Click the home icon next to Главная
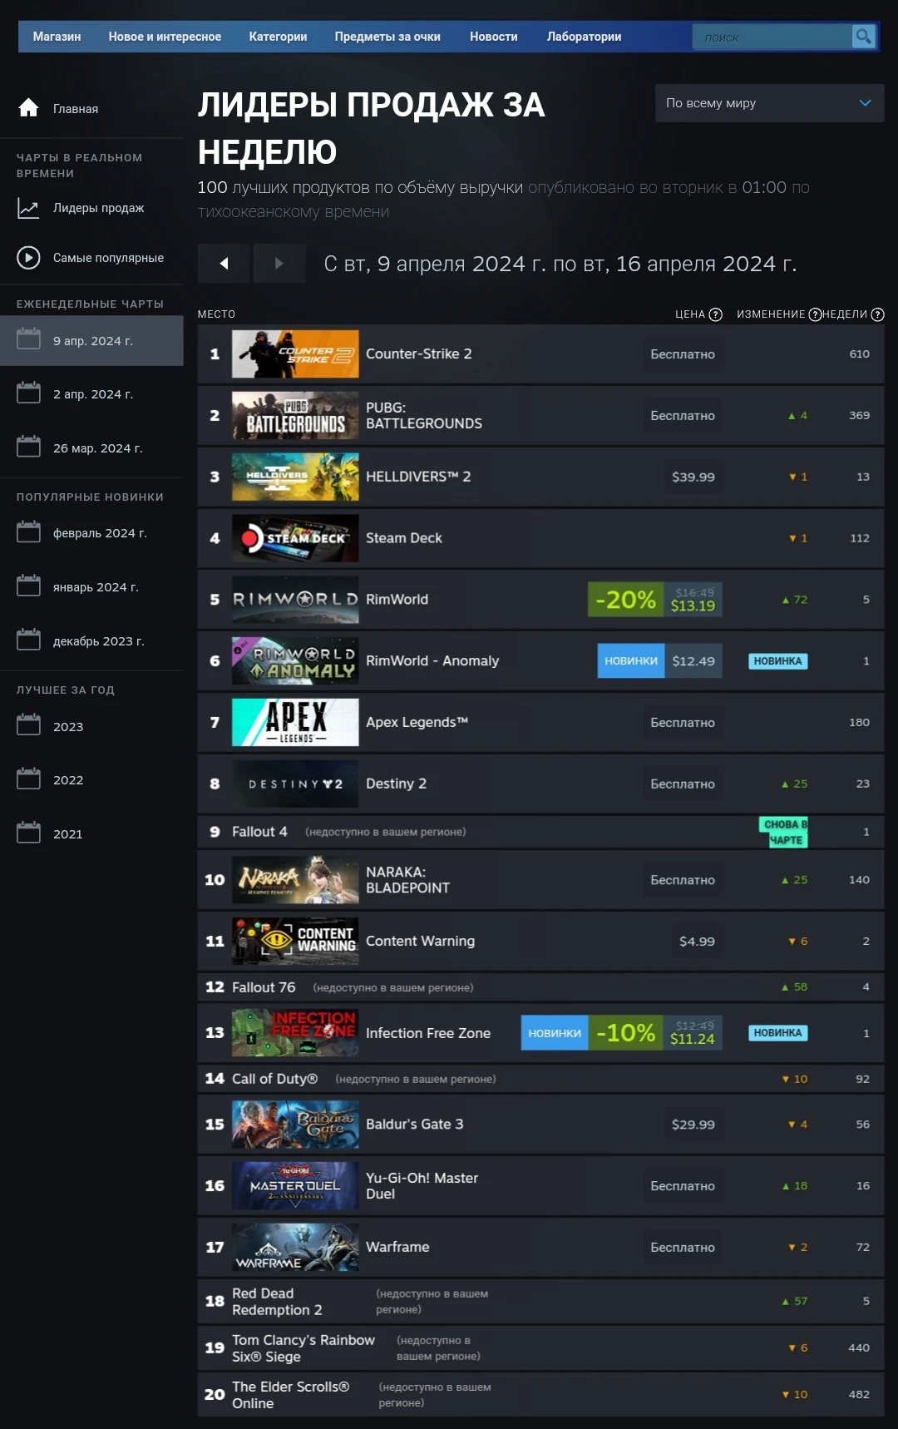The width and height of the screenshot is (898, 1429). pos(28,108)
